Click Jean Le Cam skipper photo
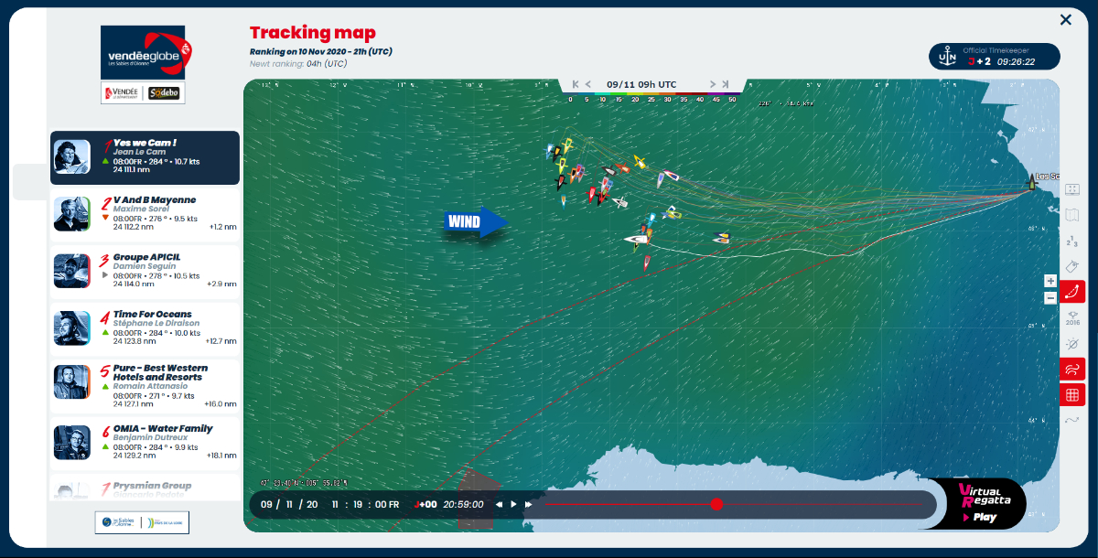1098x558 pixels. click(x=72, y=156)
